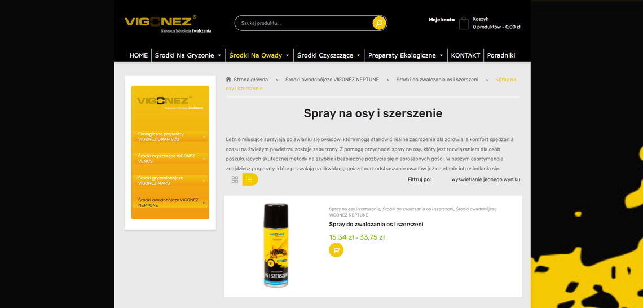643x308 pixels.
Task: Switch to list view layout
Action: 249,179
